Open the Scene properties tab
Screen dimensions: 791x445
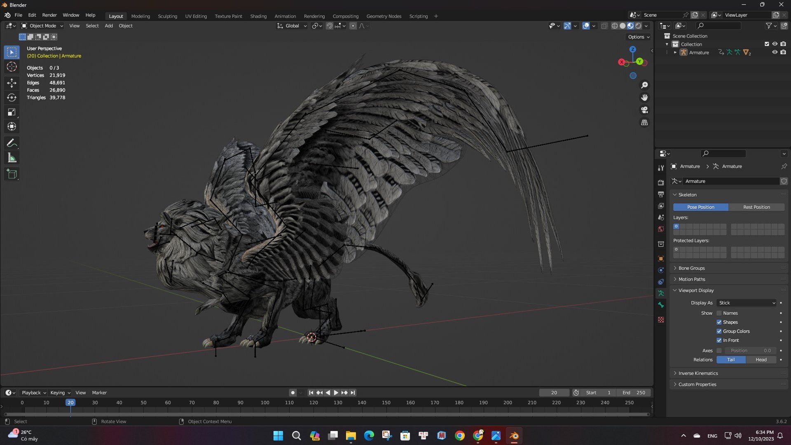(661, 217)
